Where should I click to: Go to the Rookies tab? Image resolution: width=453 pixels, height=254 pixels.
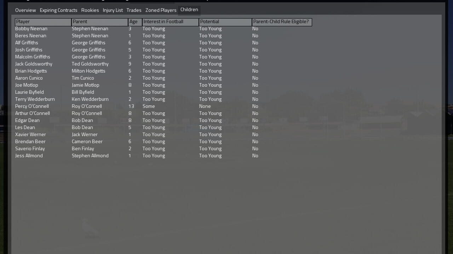90,10
